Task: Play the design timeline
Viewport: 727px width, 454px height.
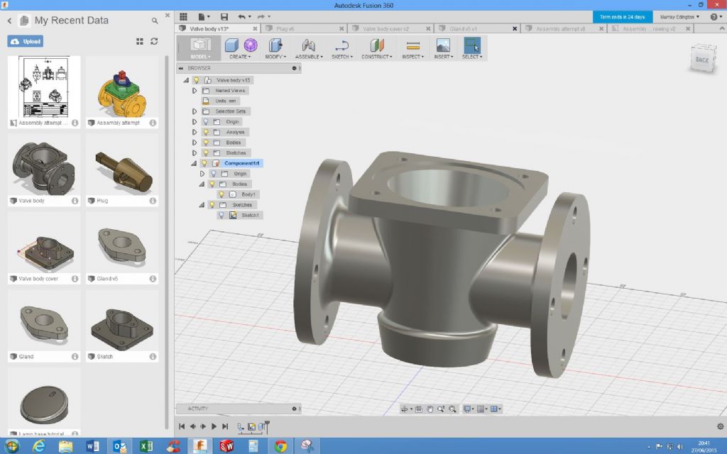Action: pos(214,426)
